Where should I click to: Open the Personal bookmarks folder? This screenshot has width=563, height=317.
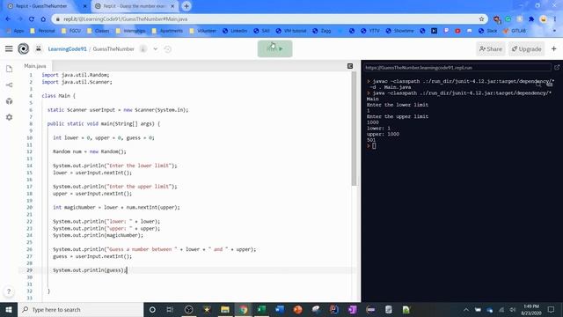point(43,31)
